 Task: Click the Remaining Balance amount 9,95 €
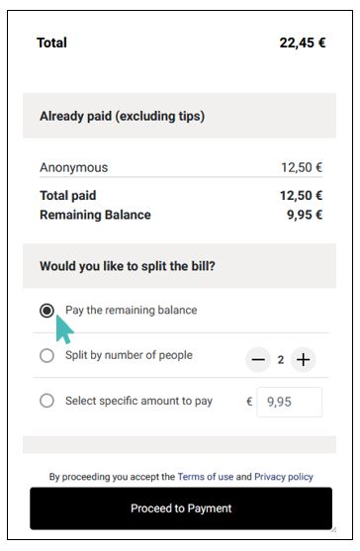[x=305, y=215]
